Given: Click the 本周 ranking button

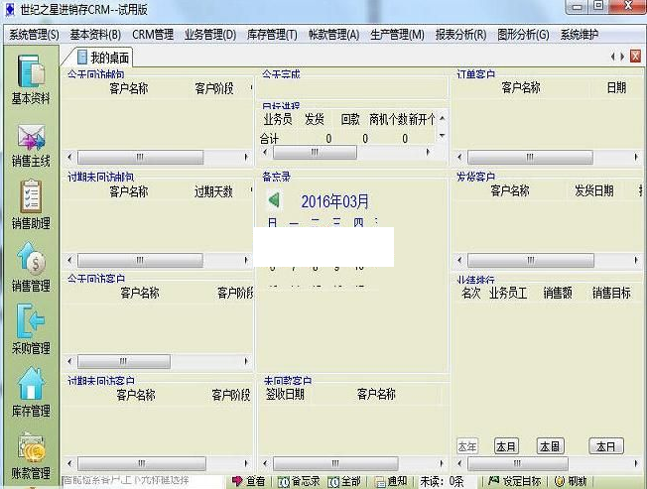Looking at the screenshot, I should coord(551,446).
